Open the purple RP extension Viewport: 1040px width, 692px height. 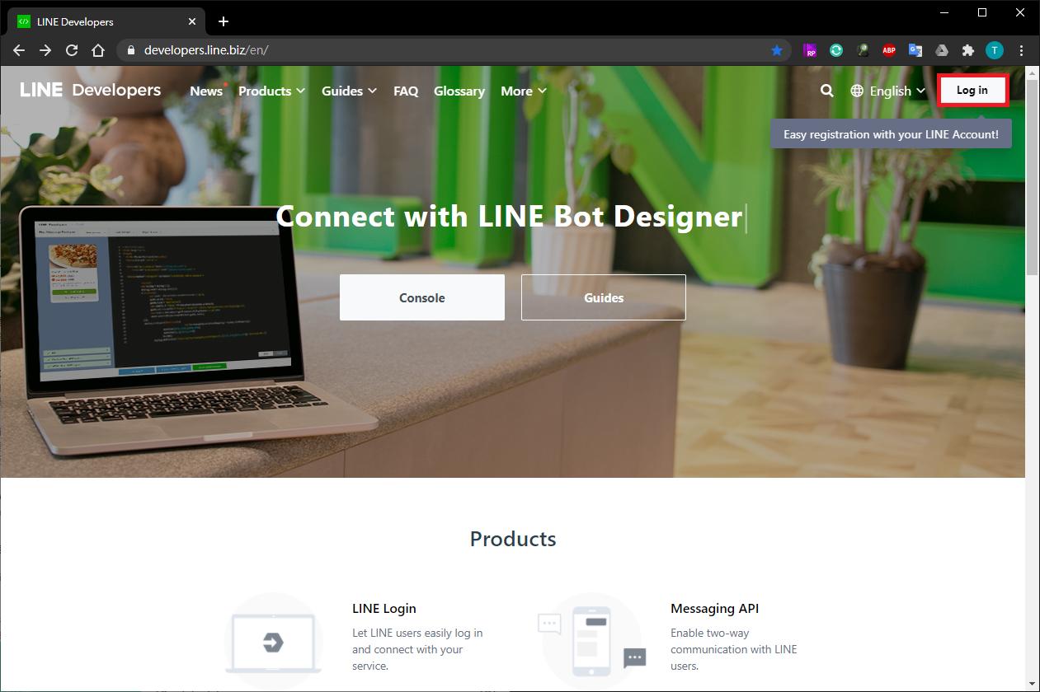tap(810, 50)
